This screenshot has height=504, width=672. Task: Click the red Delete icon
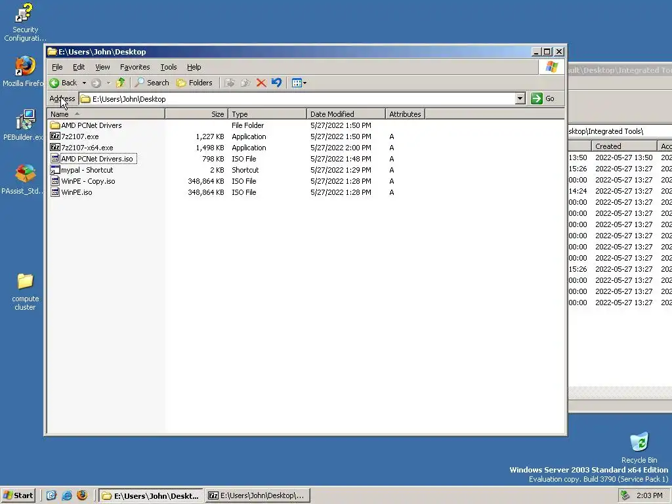pos(261,83)
